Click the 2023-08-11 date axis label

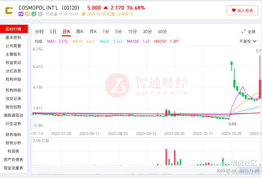tap(89, 134)
